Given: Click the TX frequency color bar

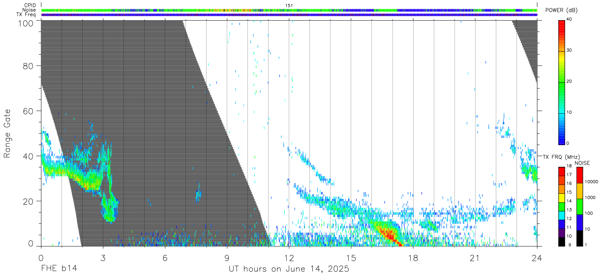Looking at the screenshot, I should click(562, 207).
